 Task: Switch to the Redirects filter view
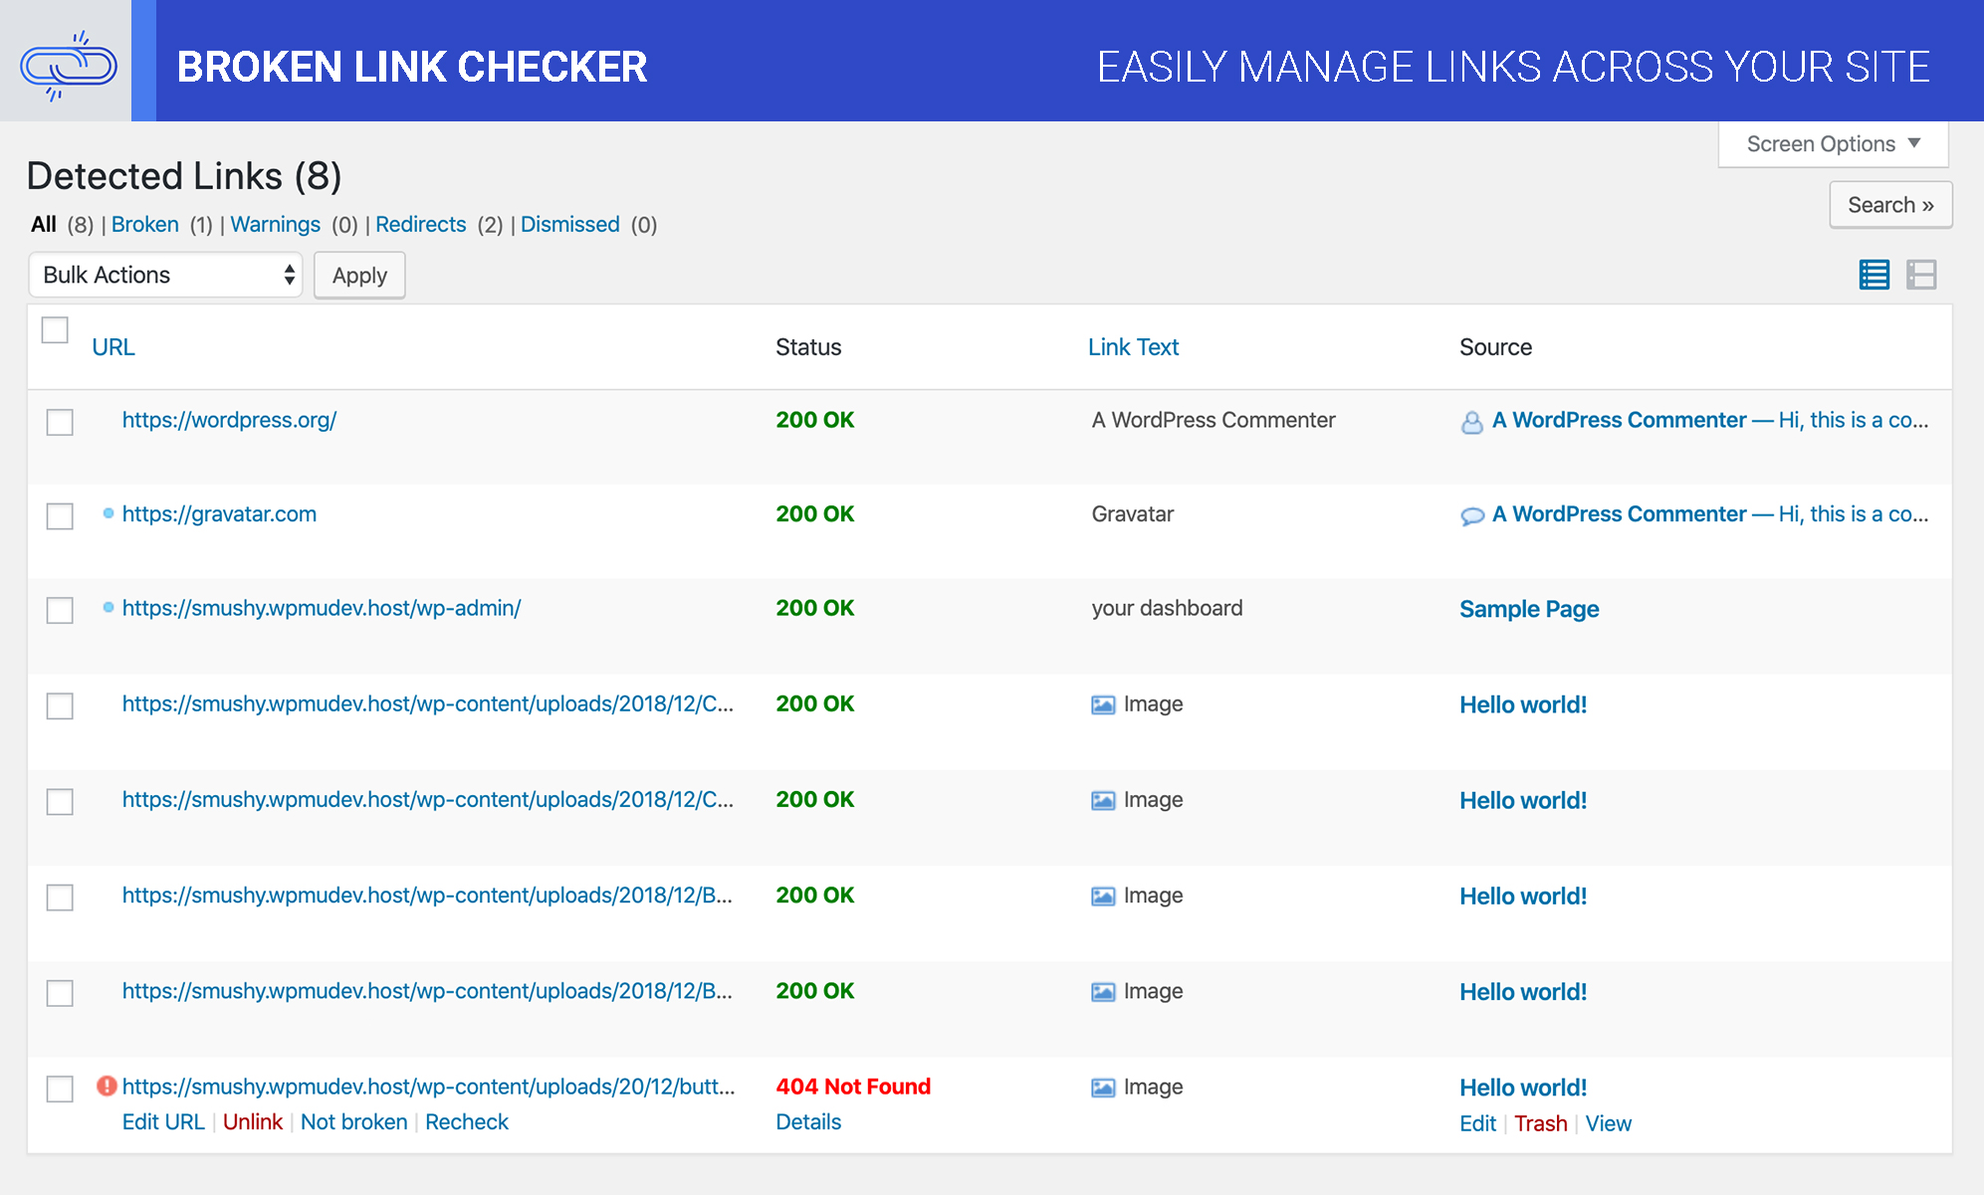(420, 224)
